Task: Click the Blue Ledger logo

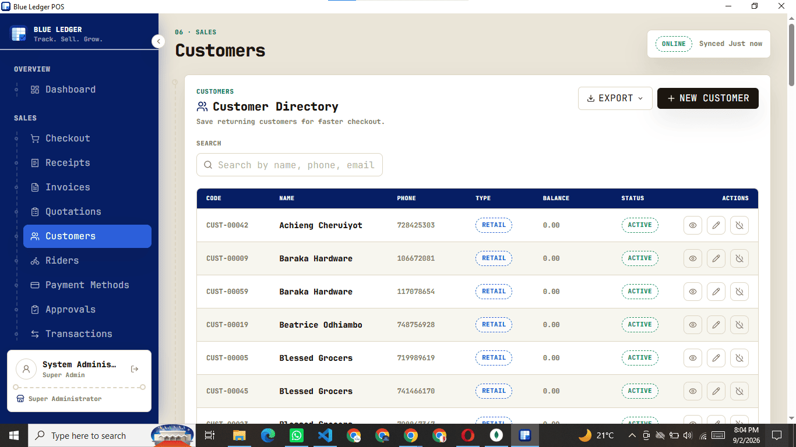Action: (x=19, y=34)
